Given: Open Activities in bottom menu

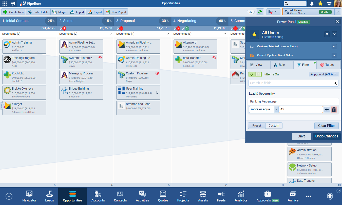Looking at the screenshot, I should [142, 196].
